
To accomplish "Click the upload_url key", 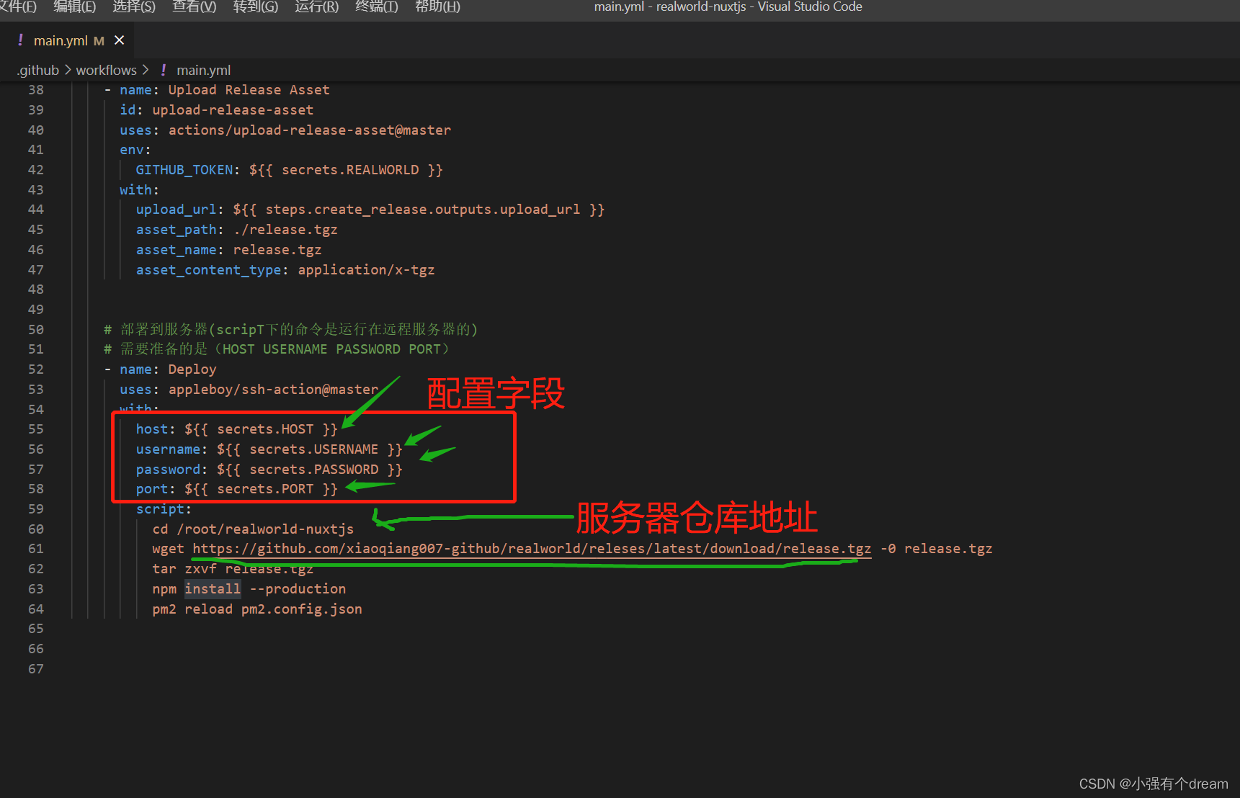I will [x=176, y=210].
